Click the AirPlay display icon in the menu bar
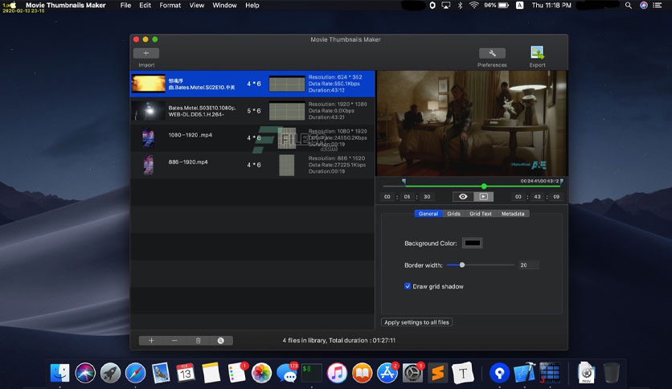672x389 pixels. [445, 5]
